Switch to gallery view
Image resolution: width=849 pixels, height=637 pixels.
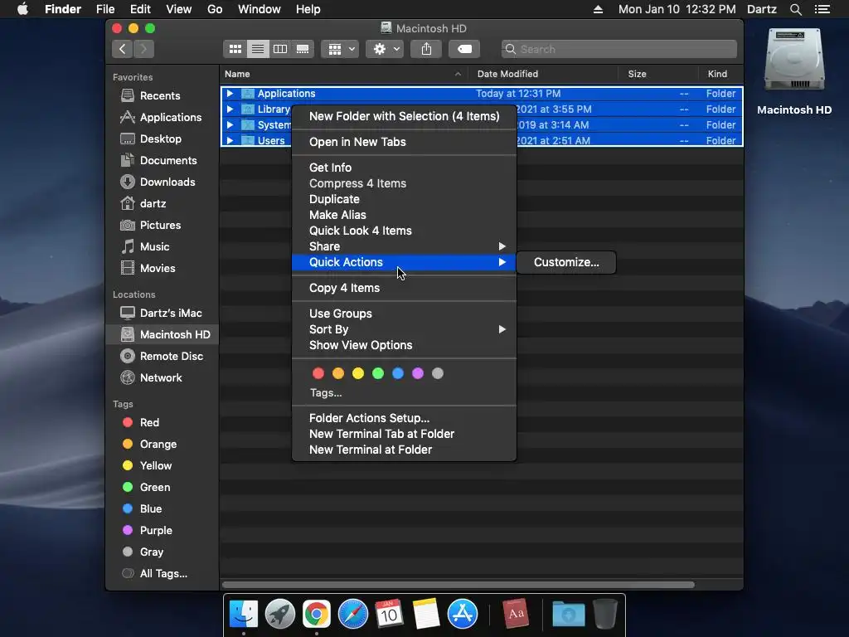[303, 49]
